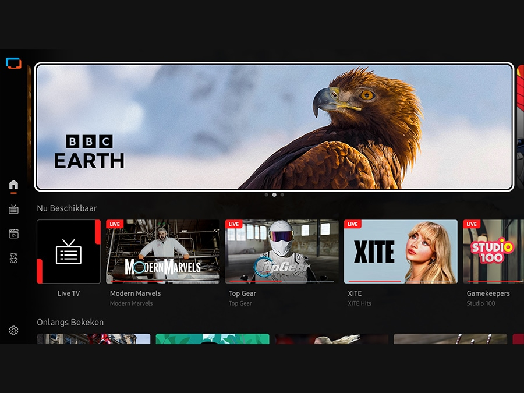Click the Nu Beschikbaar row heading

pos(67,208)
